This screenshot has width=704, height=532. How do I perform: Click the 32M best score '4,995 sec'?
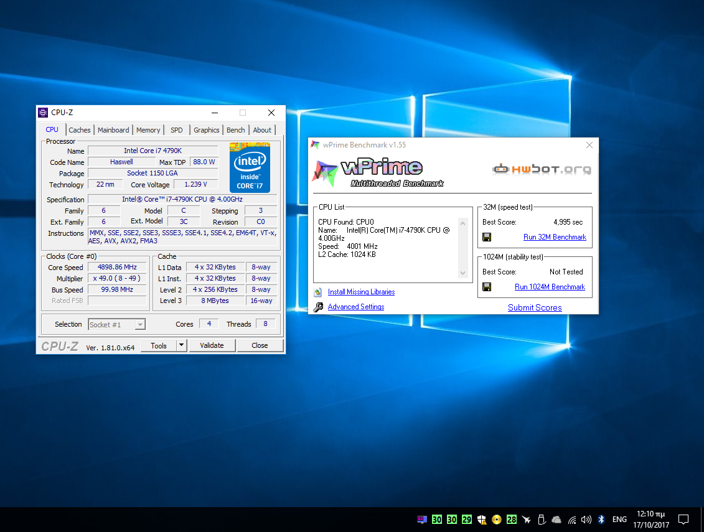click(568, 222)
